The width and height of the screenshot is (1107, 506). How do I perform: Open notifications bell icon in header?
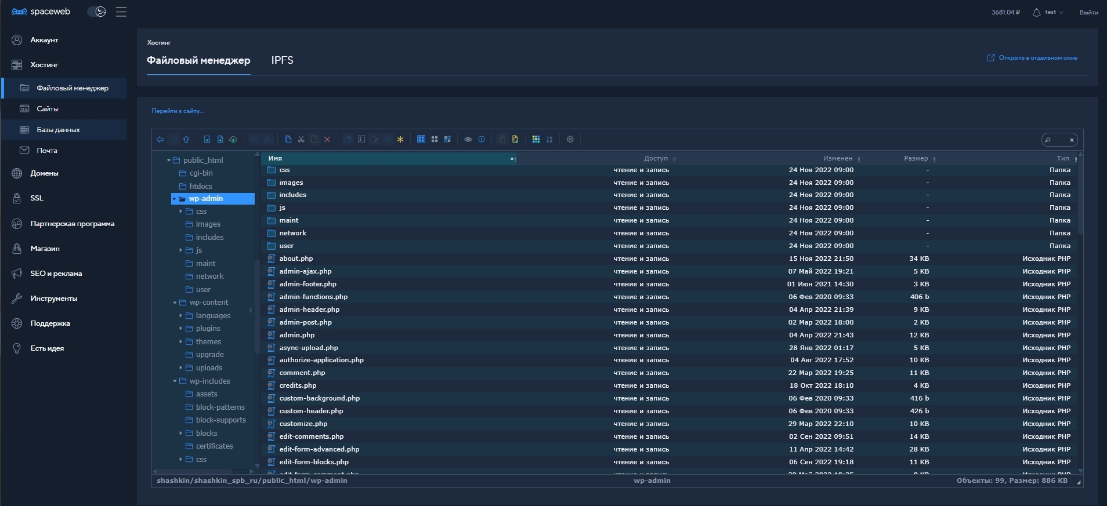1036,12
